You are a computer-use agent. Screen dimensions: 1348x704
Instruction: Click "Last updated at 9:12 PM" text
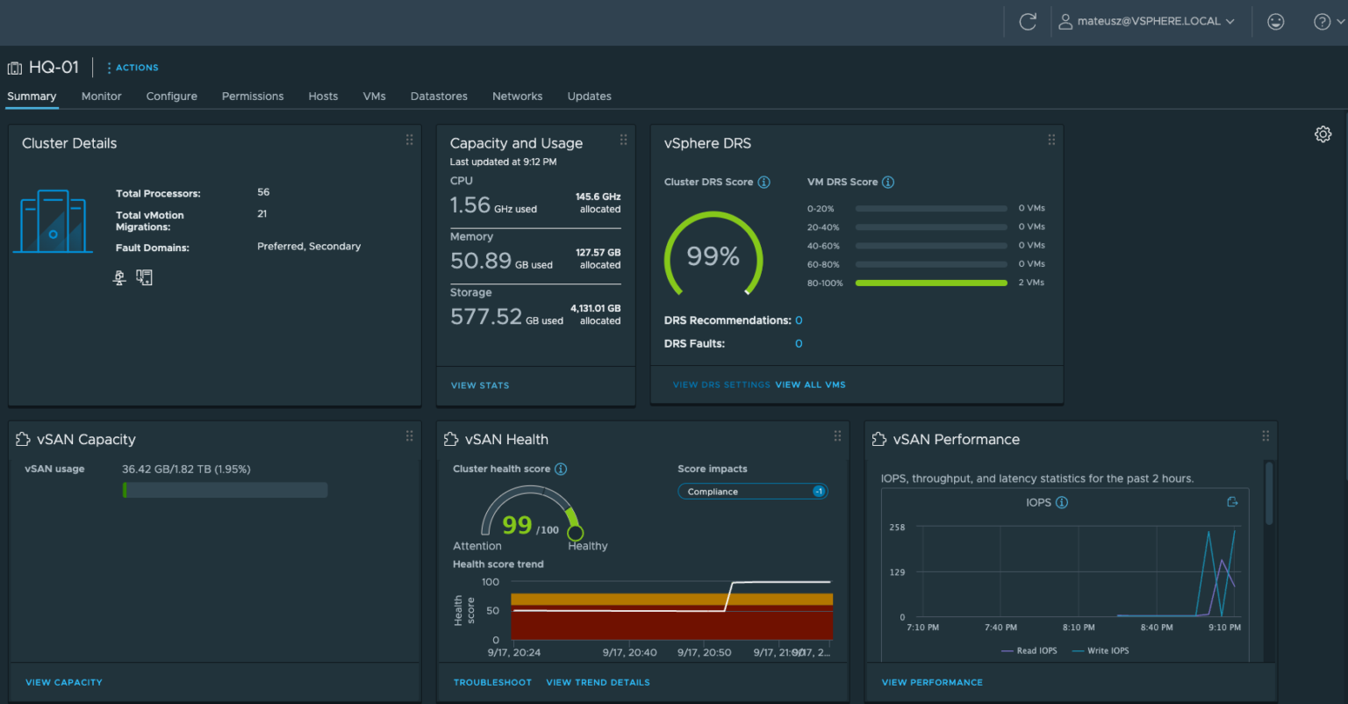point(503,162)
